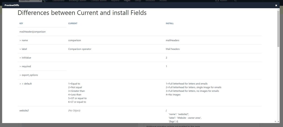Go to Bookings admin
Viewport: 283px width, 127px height.
(78, 1)
